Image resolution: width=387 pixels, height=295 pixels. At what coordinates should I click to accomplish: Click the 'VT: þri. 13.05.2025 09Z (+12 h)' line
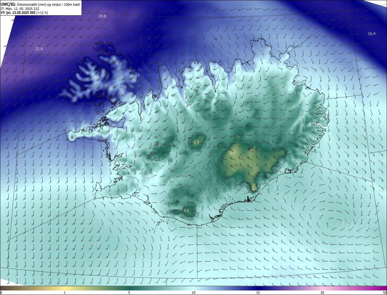tap(24, 13)
